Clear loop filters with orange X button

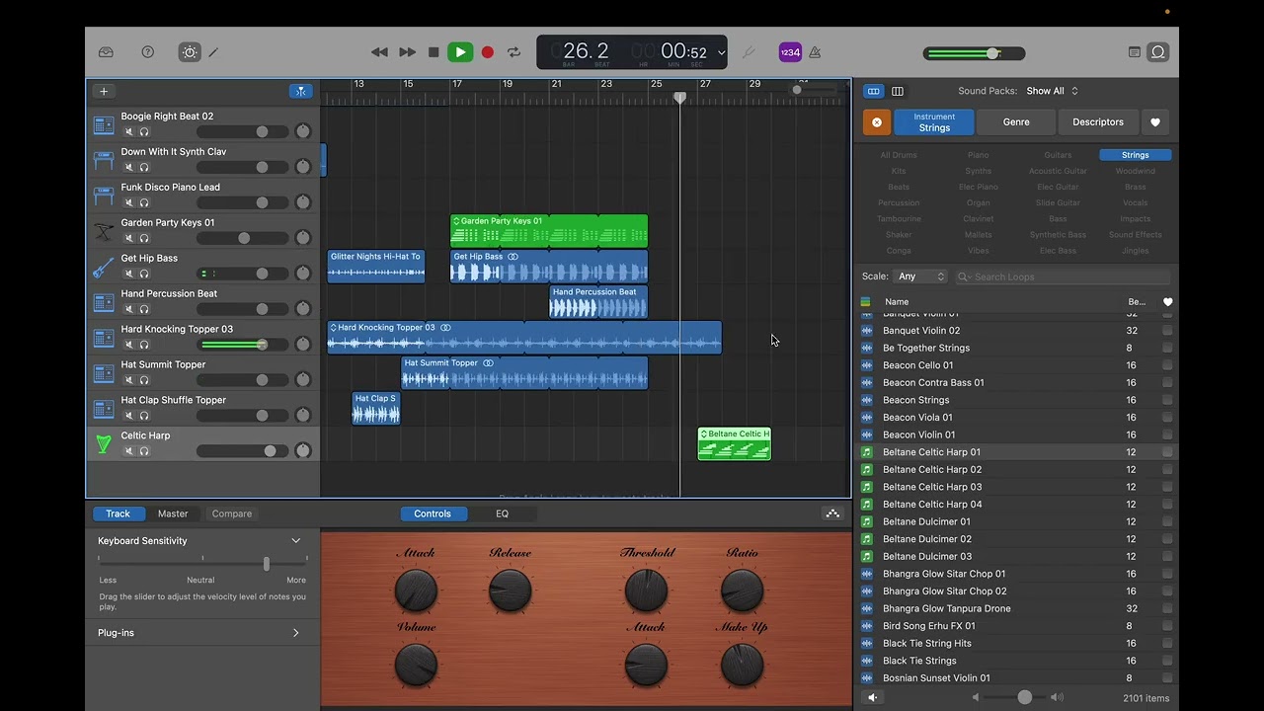click(876, 122)
